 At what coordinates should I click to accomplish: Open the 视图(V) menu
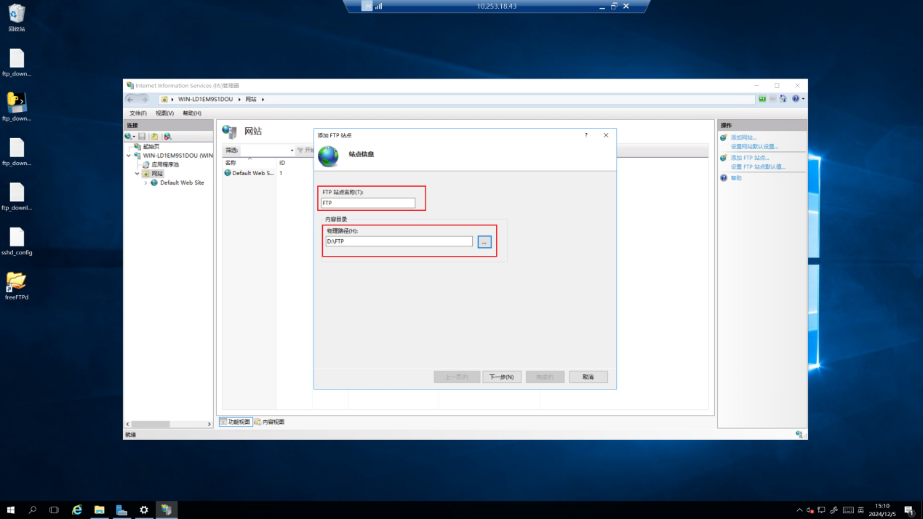(164, 113)
